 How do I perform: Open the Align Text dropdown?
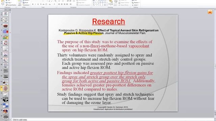(81, 3)
